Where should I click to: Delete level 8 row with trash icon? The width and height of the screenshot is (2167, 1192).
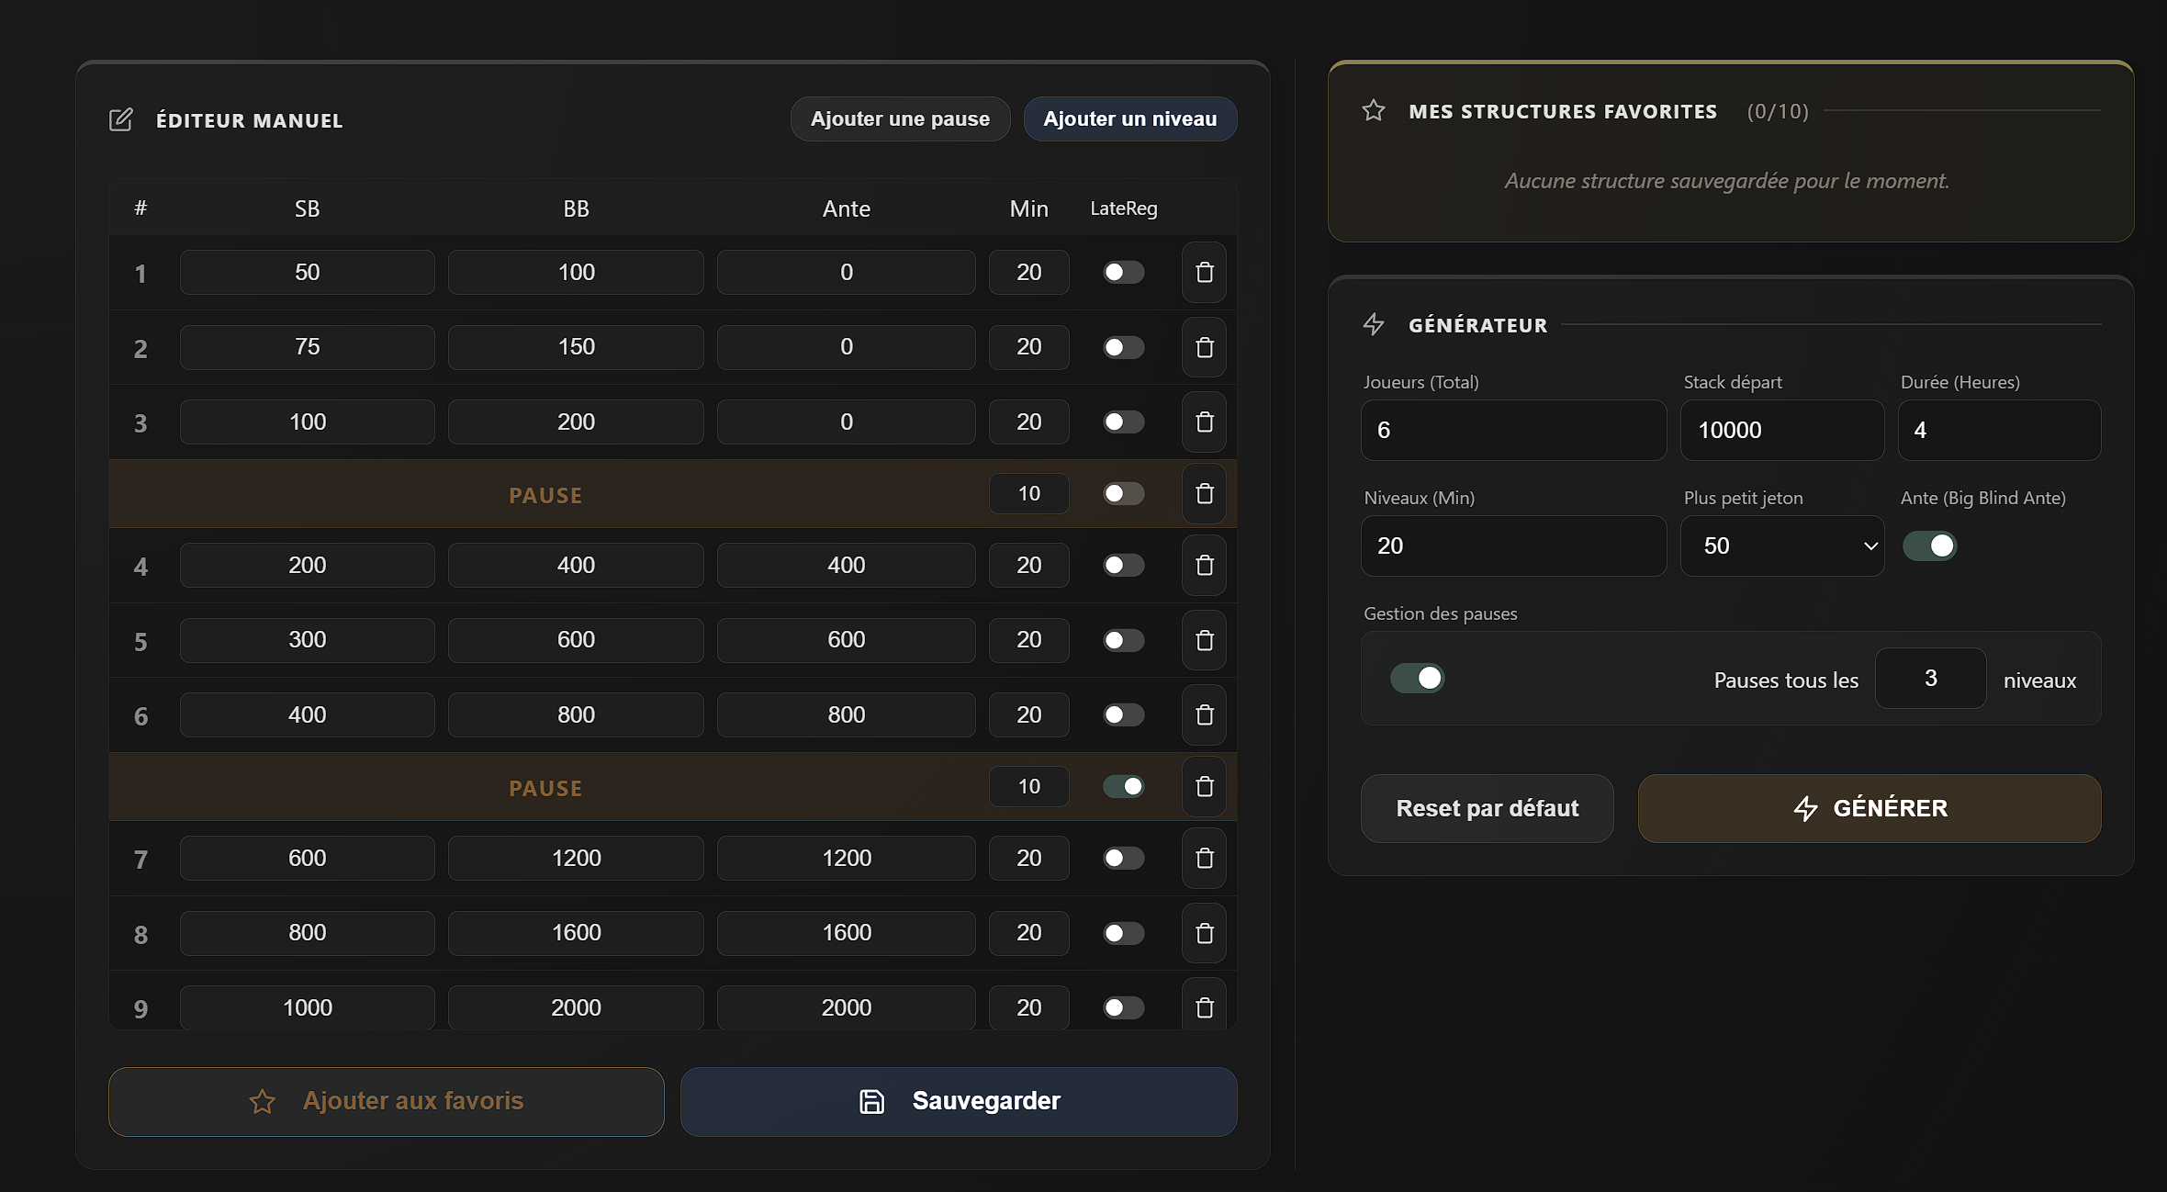pyautogui.click(x=1204, y=933)
